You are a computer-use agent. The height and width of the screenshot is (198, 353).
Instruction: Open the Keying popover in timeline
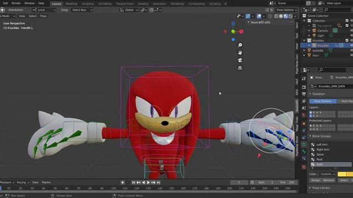(23, 183)
